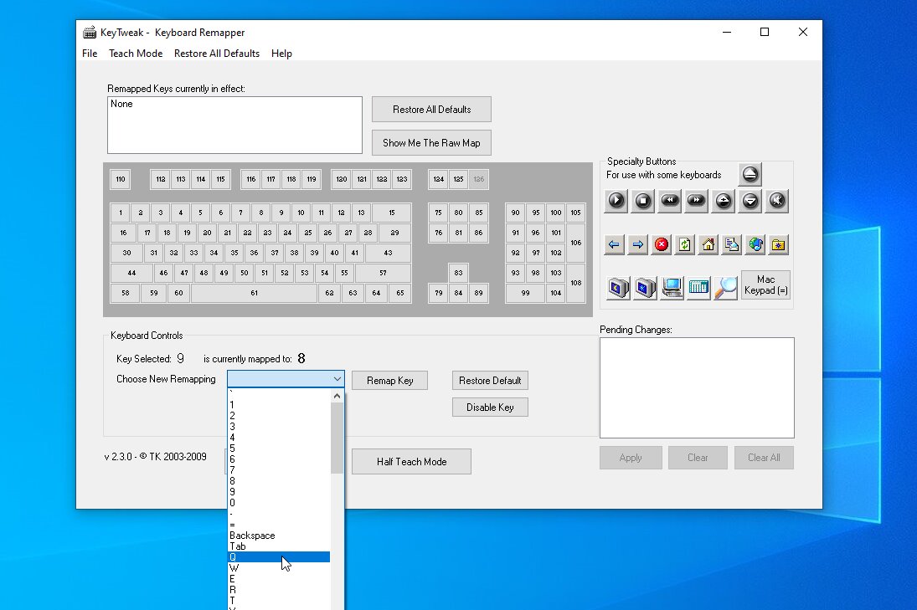
Task: Click the browser Refresh specialty icon
Action: 685,244
